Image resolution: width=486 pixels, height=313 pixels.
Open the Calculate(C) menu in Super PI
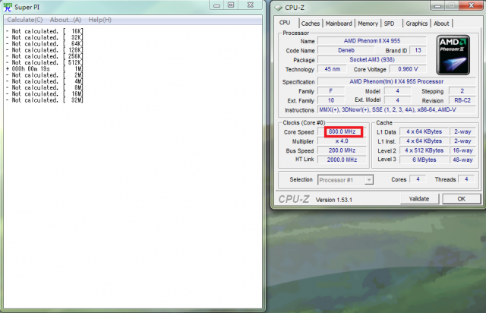25,20
